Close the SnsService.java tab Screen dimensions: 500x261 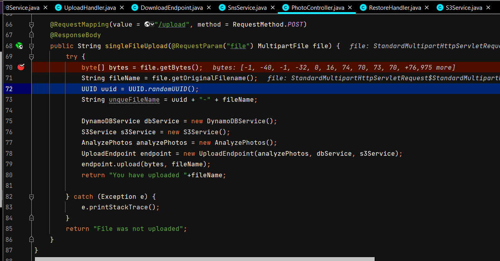272,7
